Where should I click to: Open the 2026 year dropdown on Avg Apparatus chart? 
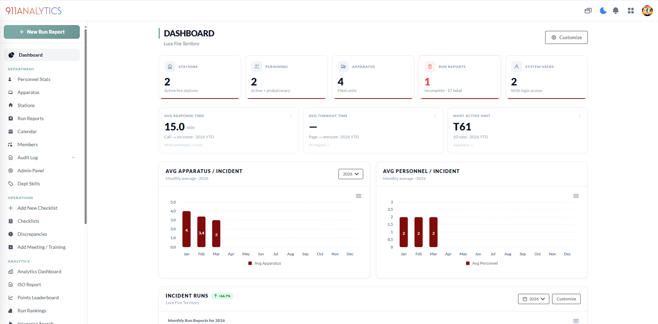point(350,174)
